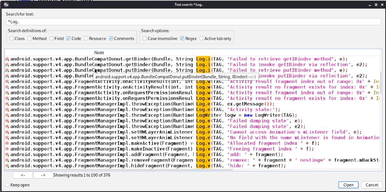
Task: Click method icon of onActivityResult 'no fragment exists' row
Action: [x=7, y=87]
